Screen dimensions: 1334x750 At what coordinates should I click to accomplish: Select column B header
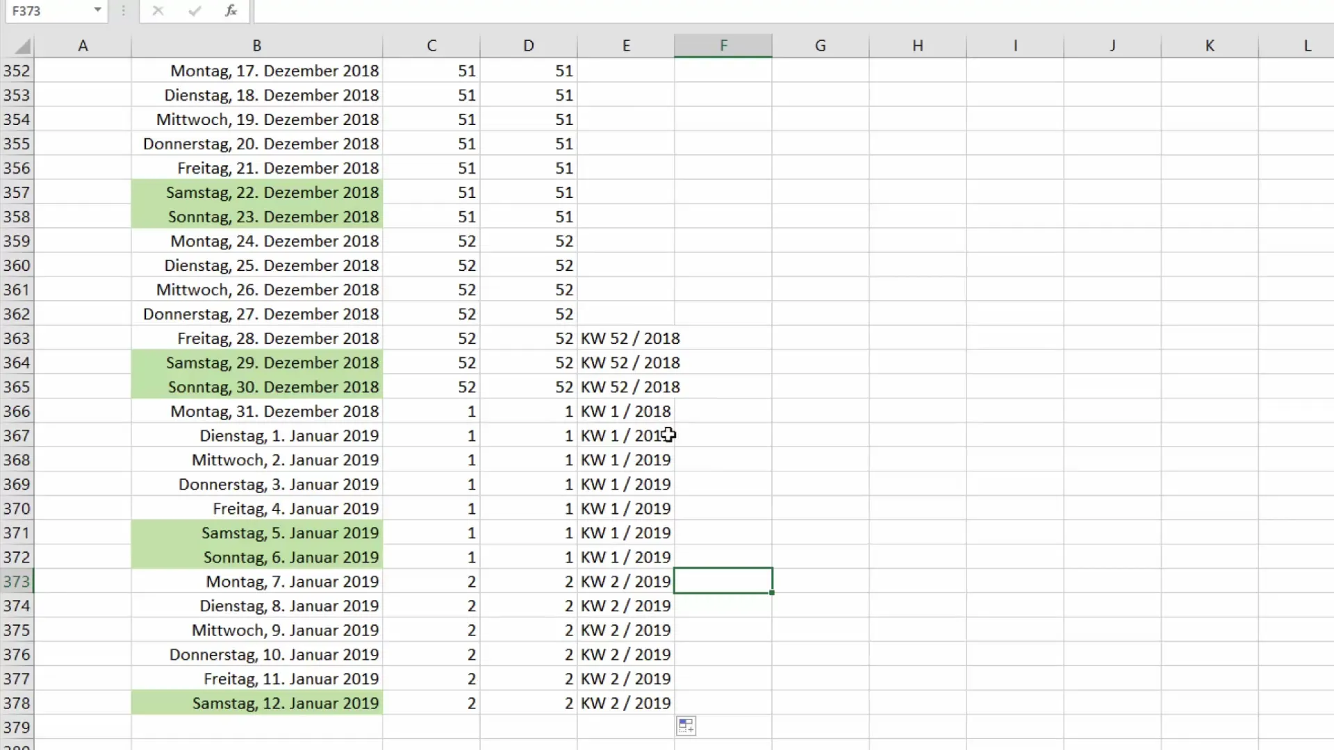(x=257, y=46)
